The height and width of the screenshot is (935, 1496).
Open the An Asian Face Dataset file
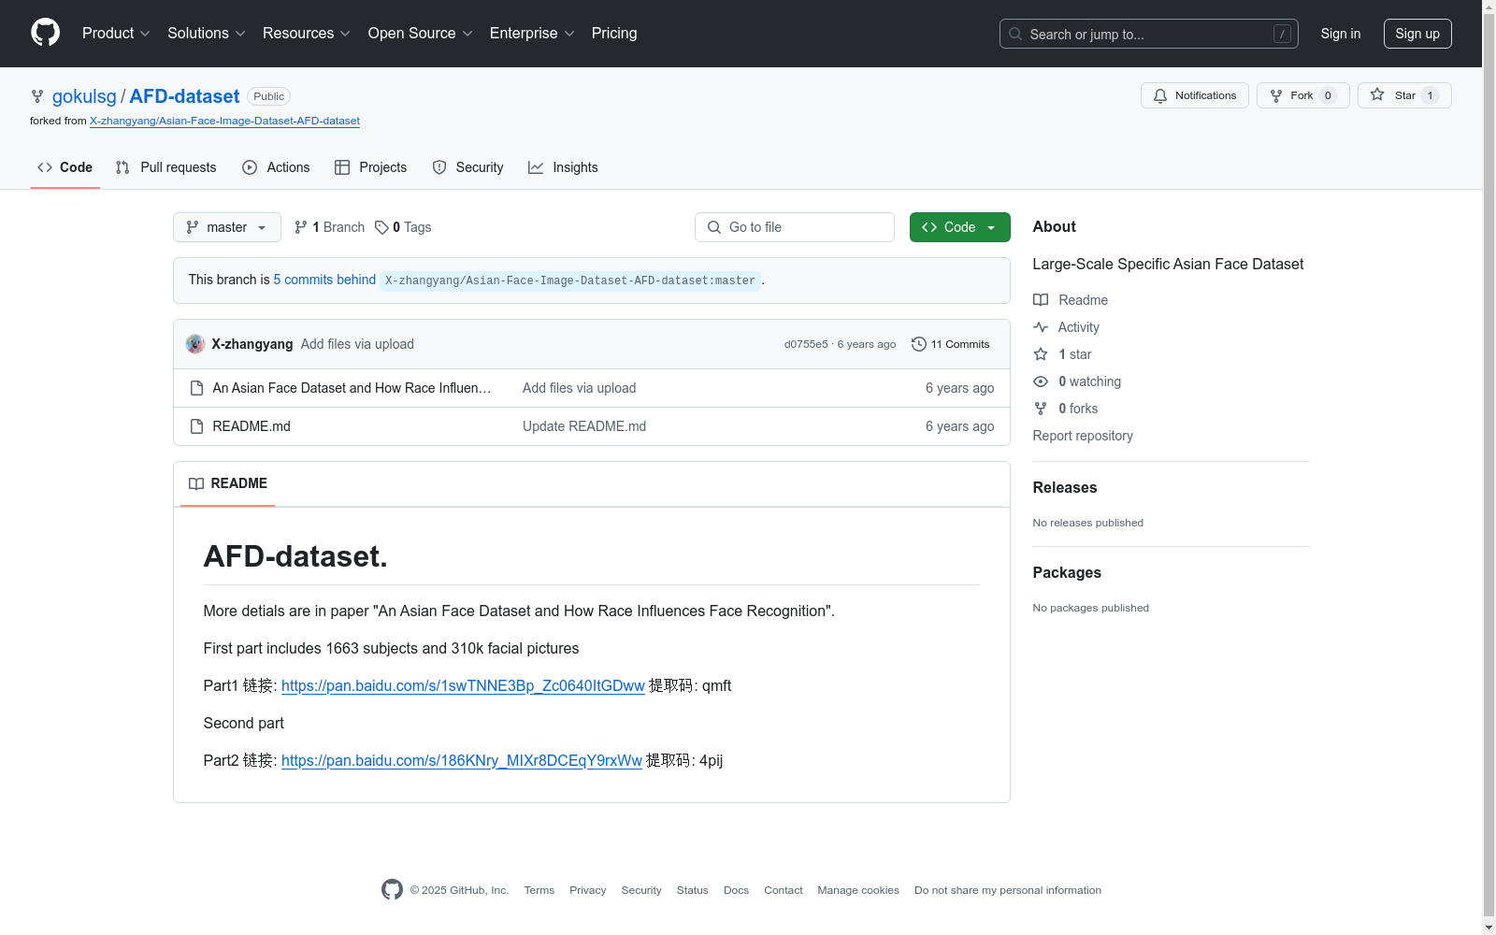coord(352,388)
